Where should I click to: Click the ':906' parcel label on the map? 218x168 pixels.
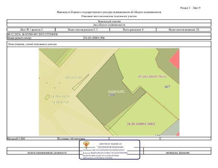click(x=112, y=95)
